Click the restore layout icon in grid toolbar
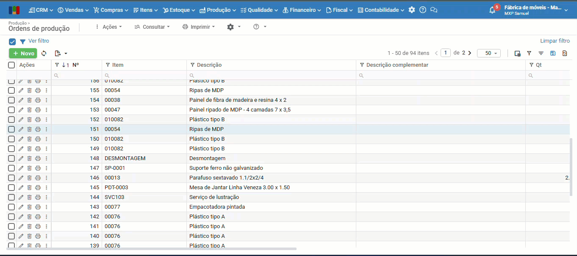 pos(565,53)
